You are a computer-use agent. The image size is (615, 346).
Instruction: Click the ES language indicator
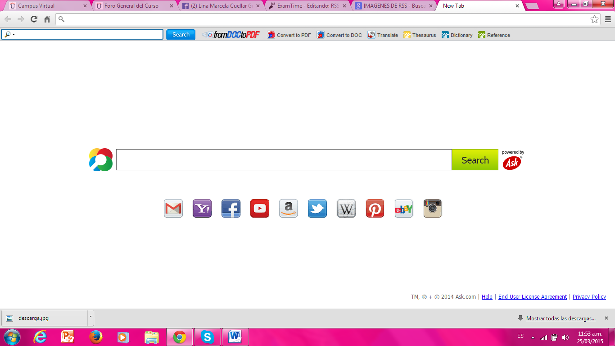[x=520, y=336]
